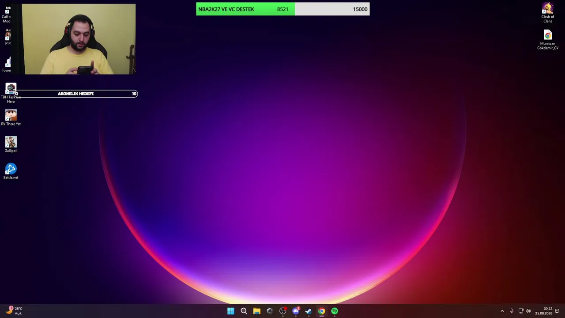The width and height of the screenshot is (565, 318).
Task: Select the Gallipoli game icon
Action: tap(11, 144)
